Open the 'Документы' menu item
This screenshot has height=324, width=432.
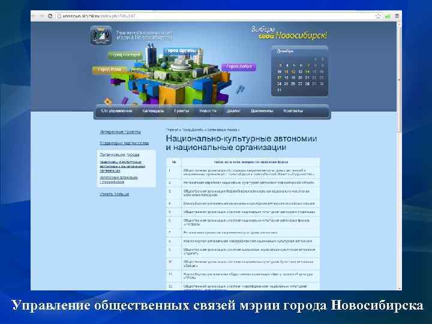click(x=262, y=111)
